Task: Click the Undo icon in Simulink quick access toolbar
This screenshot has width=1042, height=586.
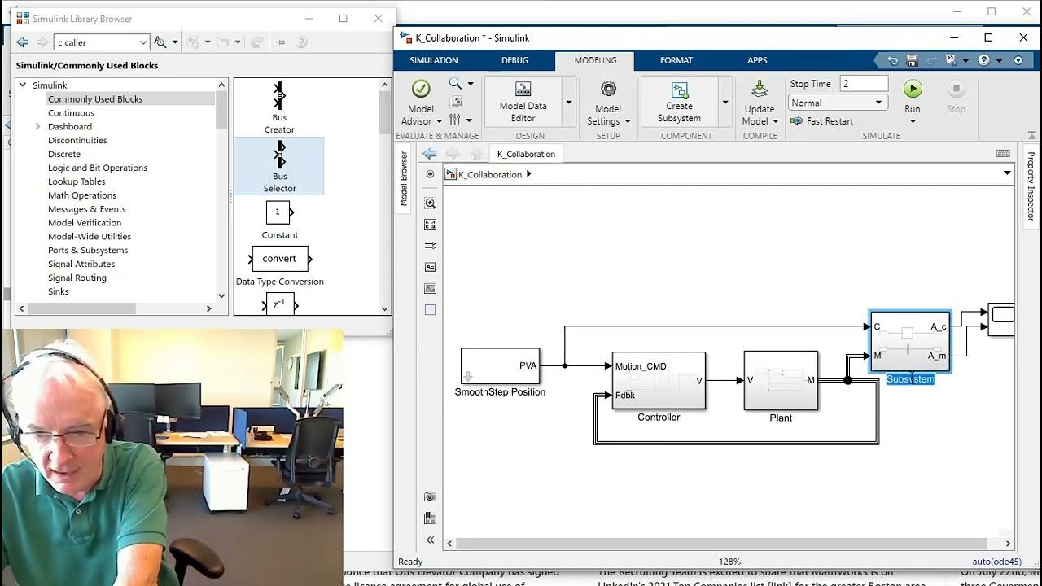Action: click(892, 60)
